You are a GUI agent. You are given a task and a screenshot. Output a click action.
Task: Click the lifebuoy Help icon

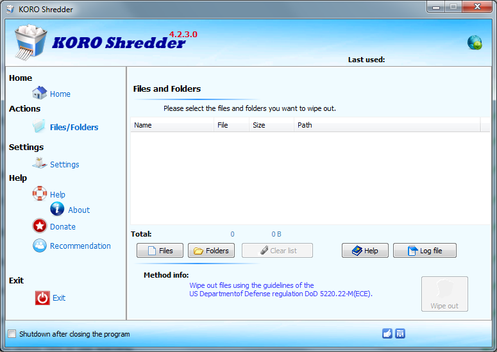click(x=40, y=193)
